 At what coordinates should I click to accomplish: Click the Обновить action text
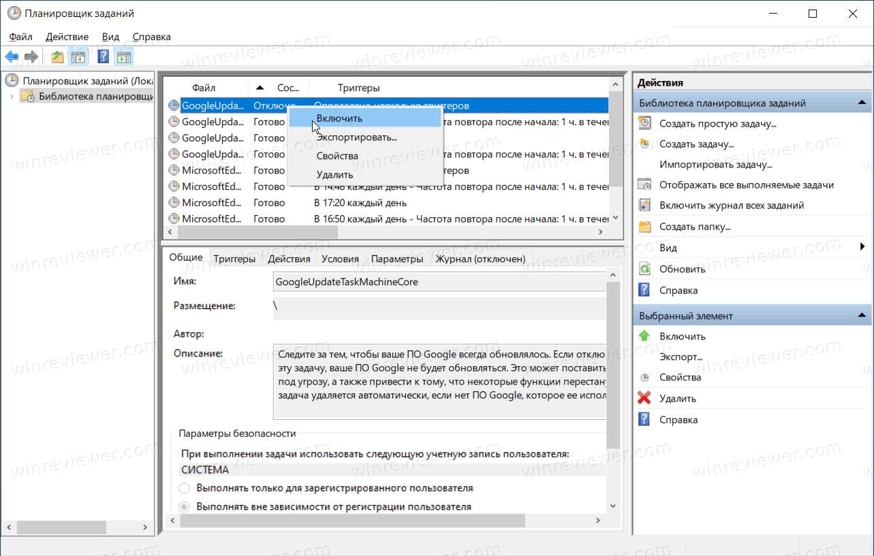[x=682, y=269]
